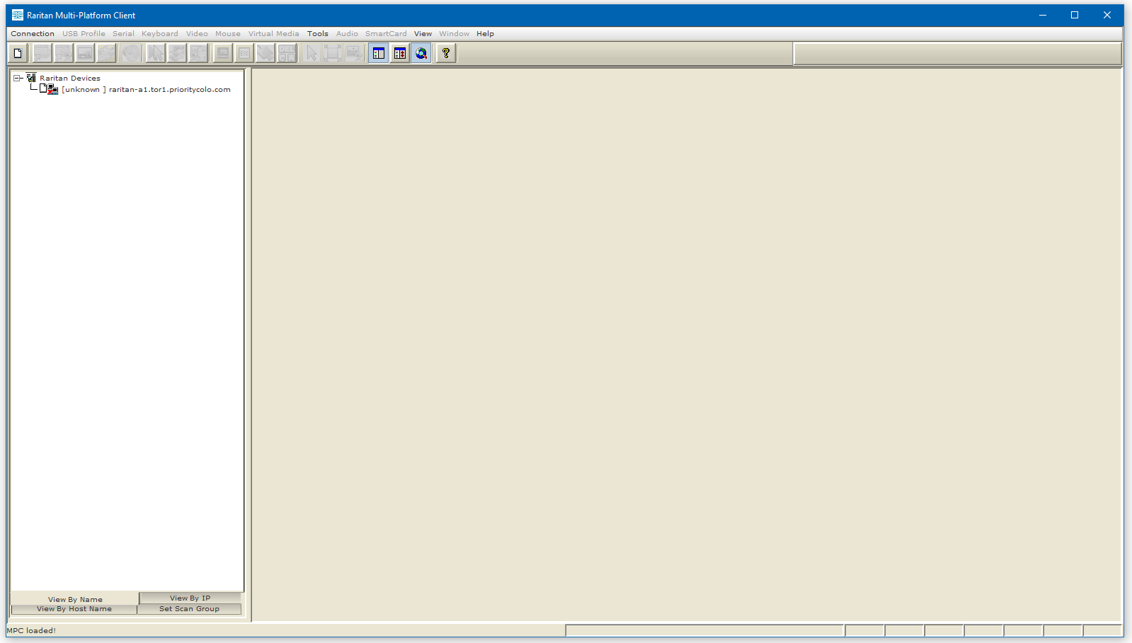Screen dimensions: 1132x643
Task: Open the USB Profile menu
Action: (84, 34)
